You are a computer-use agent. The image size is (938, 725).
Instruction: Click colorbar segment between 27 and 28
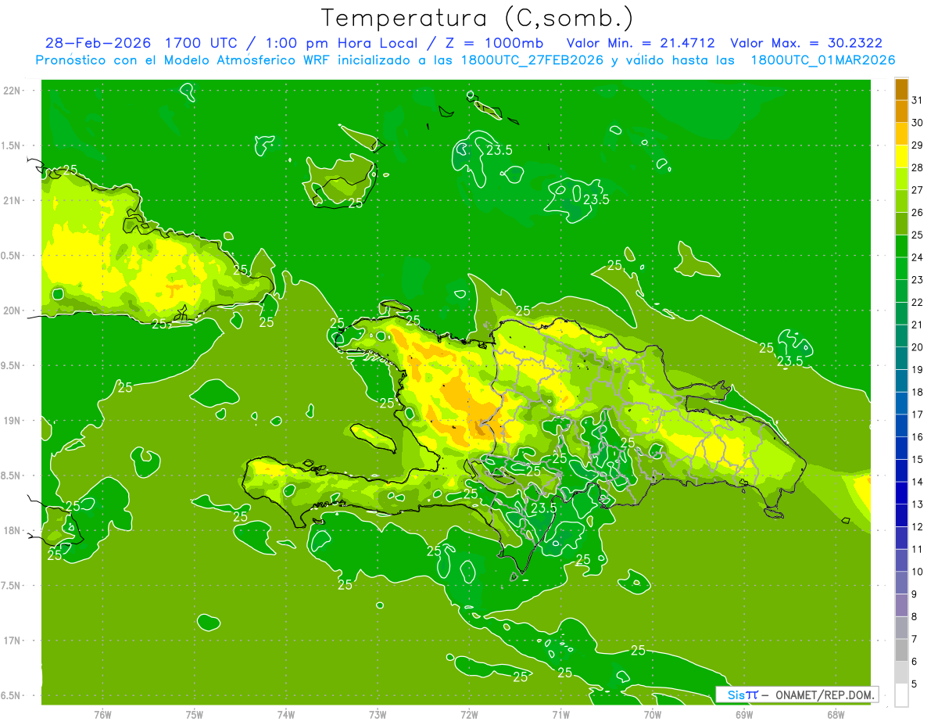(901, 178)
